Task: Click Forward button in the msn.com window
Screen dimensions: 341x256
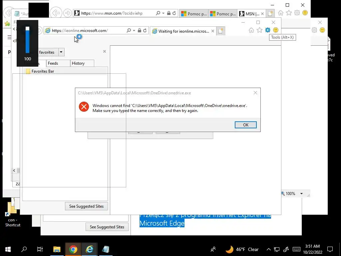Action: click(67, 13)
